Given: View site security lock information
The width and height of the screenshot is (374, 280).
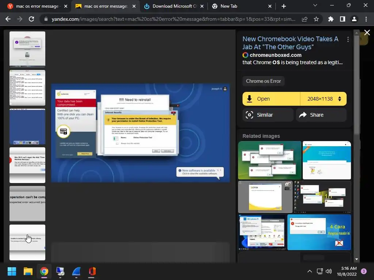Looking at the screenshot, I should 46,19.
